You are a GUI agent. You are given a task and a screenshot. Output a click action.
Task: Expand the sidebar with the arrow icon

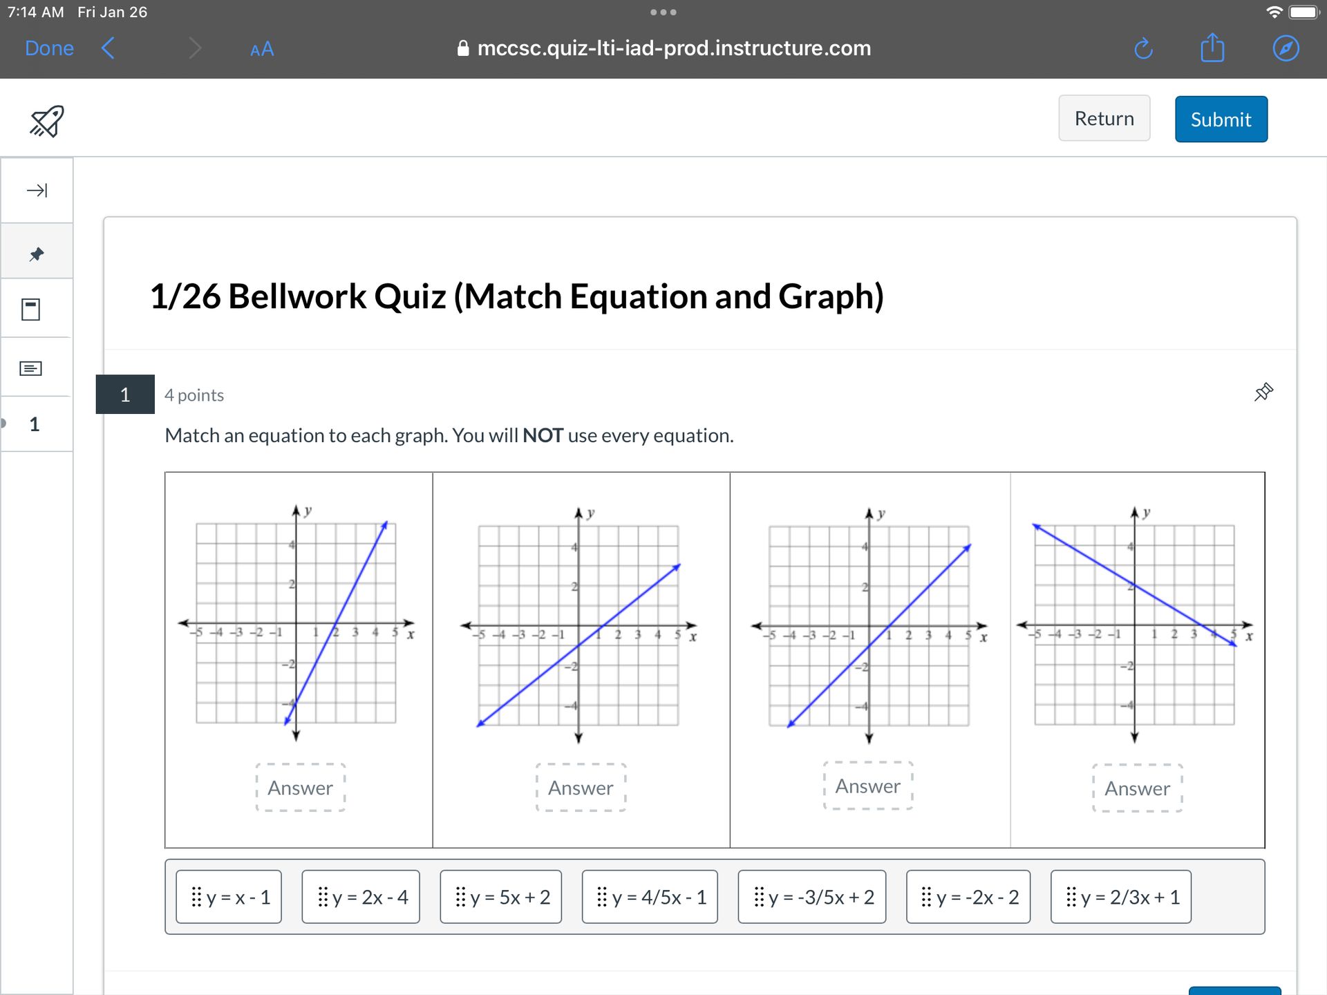click(x=37, y=190)
